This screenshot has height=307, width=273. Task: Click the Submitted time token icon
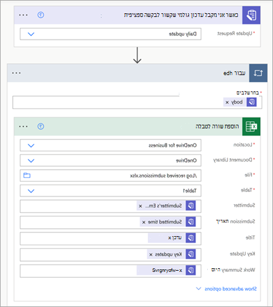[x=191, y=222]
